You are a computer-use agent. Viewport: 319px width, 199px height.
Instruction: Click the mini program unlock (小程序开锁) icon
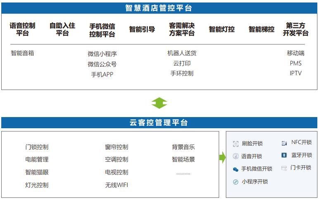pyautogui.click(x=236, y=182)
